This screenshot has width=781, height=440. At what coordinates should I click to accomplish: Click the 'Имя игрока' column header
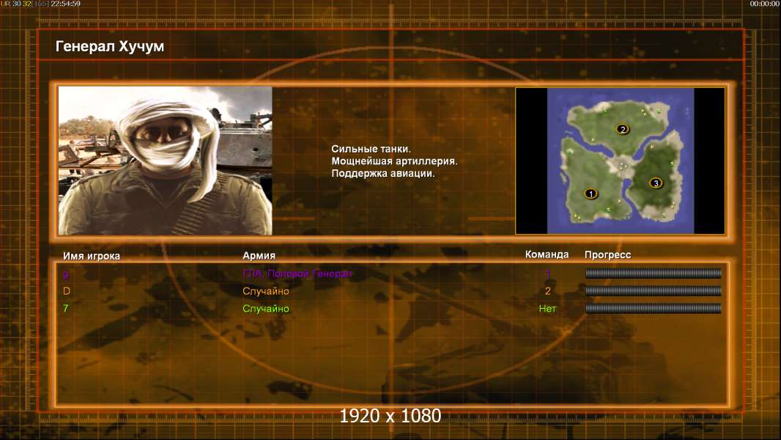[x=91, y=256]
